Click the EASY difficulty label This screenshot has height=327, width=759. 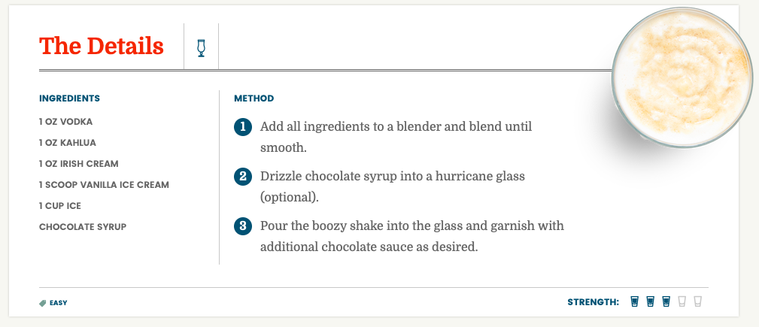click(x=59, y=303)
